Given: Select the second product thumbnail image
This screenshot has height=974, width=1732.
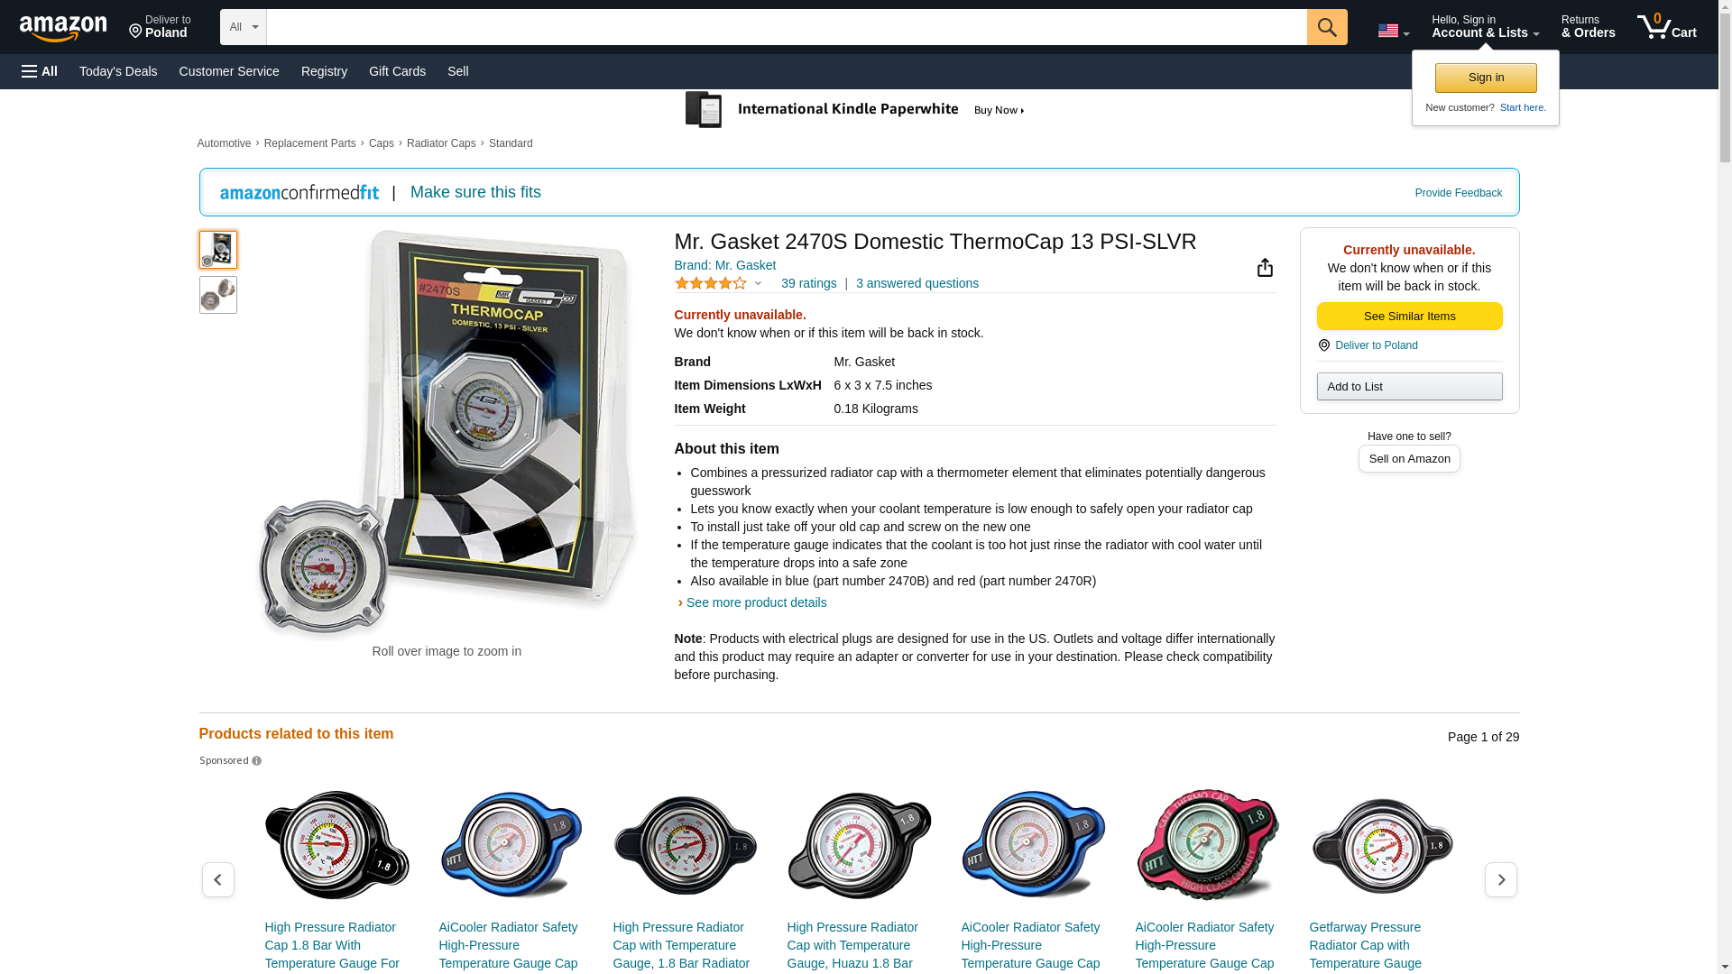Looking at the screenshot, I should [x=217, y=295].
